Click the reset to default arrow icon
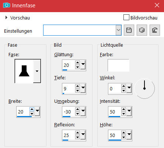Screen dimensions: 164x148 155,30
